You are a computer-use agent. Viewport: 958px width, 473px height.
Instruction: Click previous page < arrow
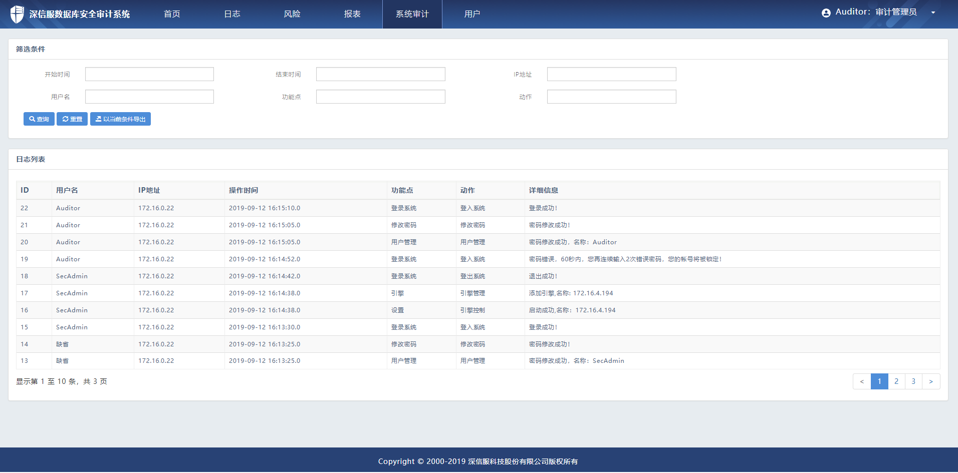(x=862, y=381)
